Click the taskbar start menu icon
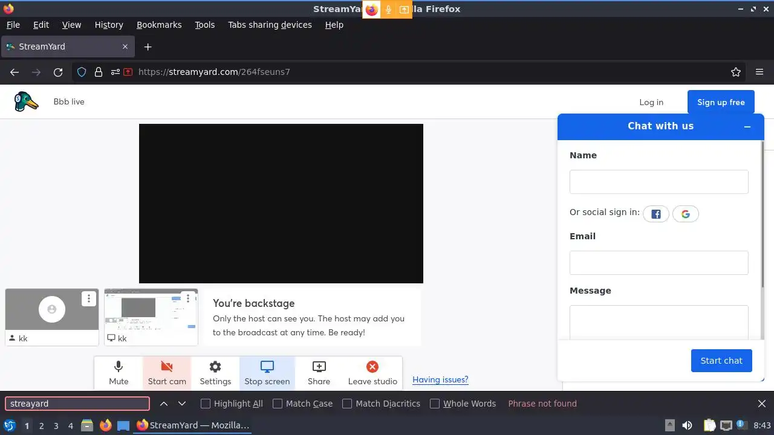This screenshot has height=435, width=774. [10, 425]
